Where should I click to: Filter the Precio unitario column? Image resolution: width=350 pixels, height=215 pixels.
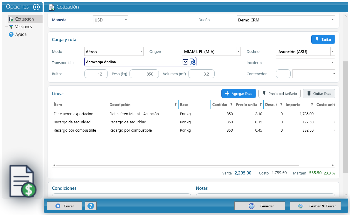260,105
